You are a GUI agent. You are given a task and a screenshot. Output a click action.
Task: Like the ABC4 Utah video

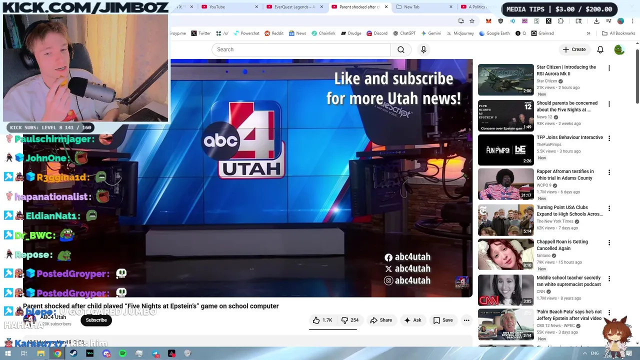322,320
